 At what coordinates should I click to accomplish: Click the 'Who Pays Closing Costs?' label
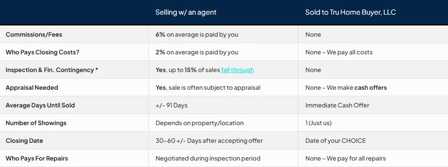42,52
